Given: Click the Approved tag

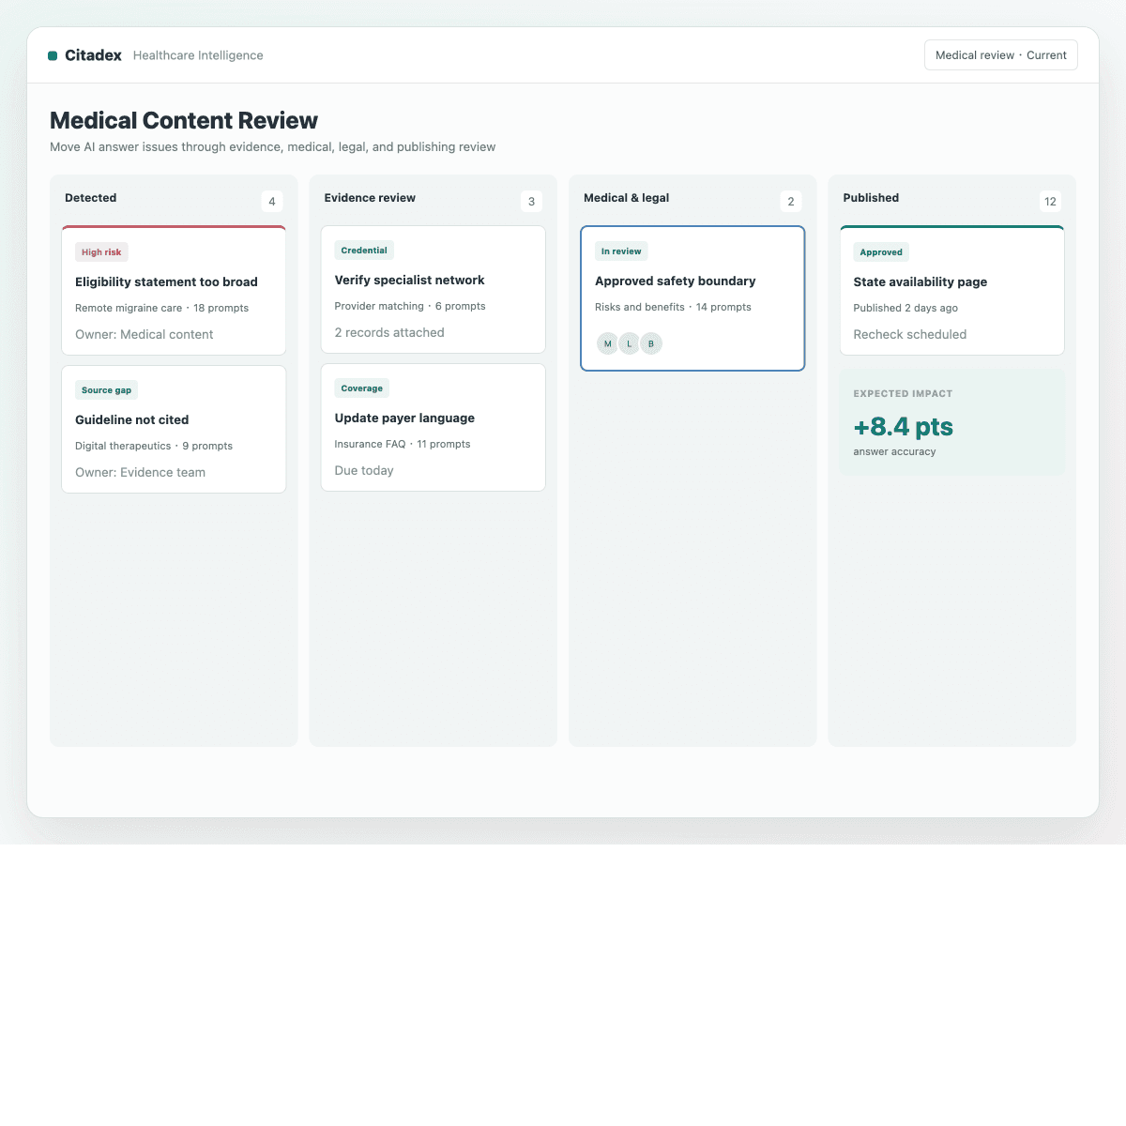Looking at the screenshot, I should (881, 252).
